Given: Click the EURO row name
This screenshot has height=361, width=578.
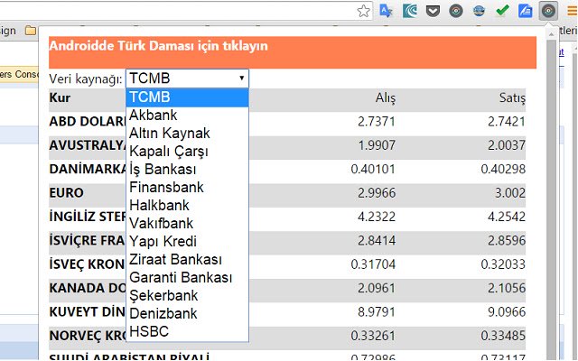Looking at the screenshot, I should (66, 193).
